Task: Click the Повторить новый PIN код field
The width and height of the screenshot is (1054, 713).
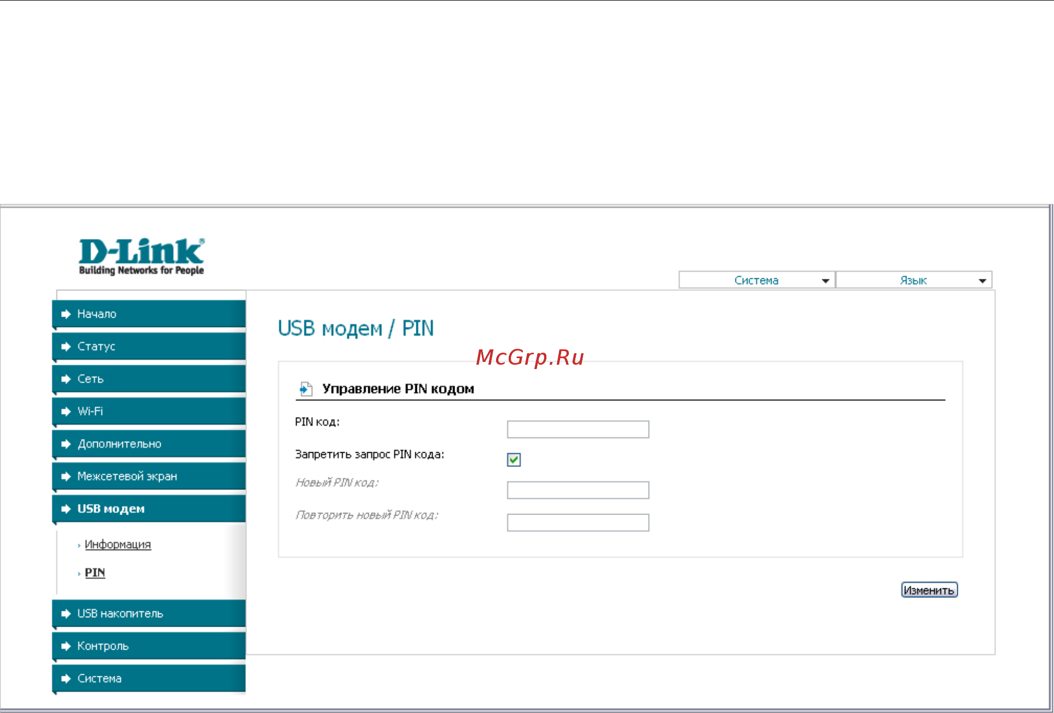Action: point(578,523)
